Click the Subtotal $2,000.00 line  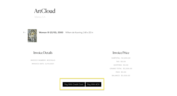121,58
